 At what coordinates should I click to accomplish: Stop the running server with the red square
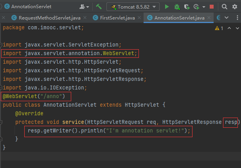coord(212,7)
